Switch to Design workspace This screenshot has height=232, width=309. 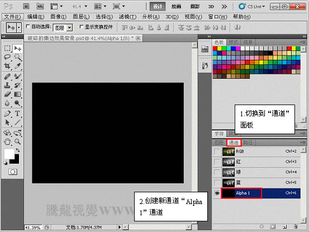[x=158, y=7]
